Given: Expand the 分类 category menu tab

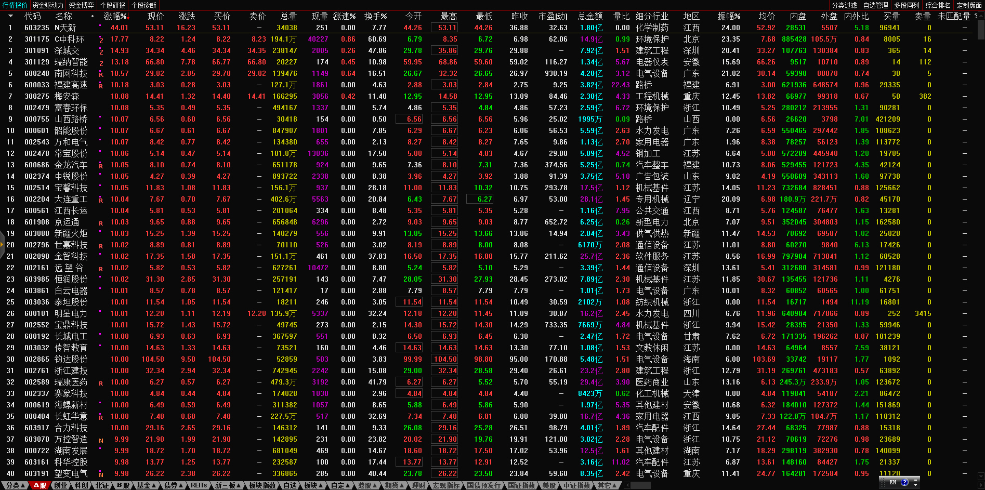Looking at the screenshot, I should (15, 485).
